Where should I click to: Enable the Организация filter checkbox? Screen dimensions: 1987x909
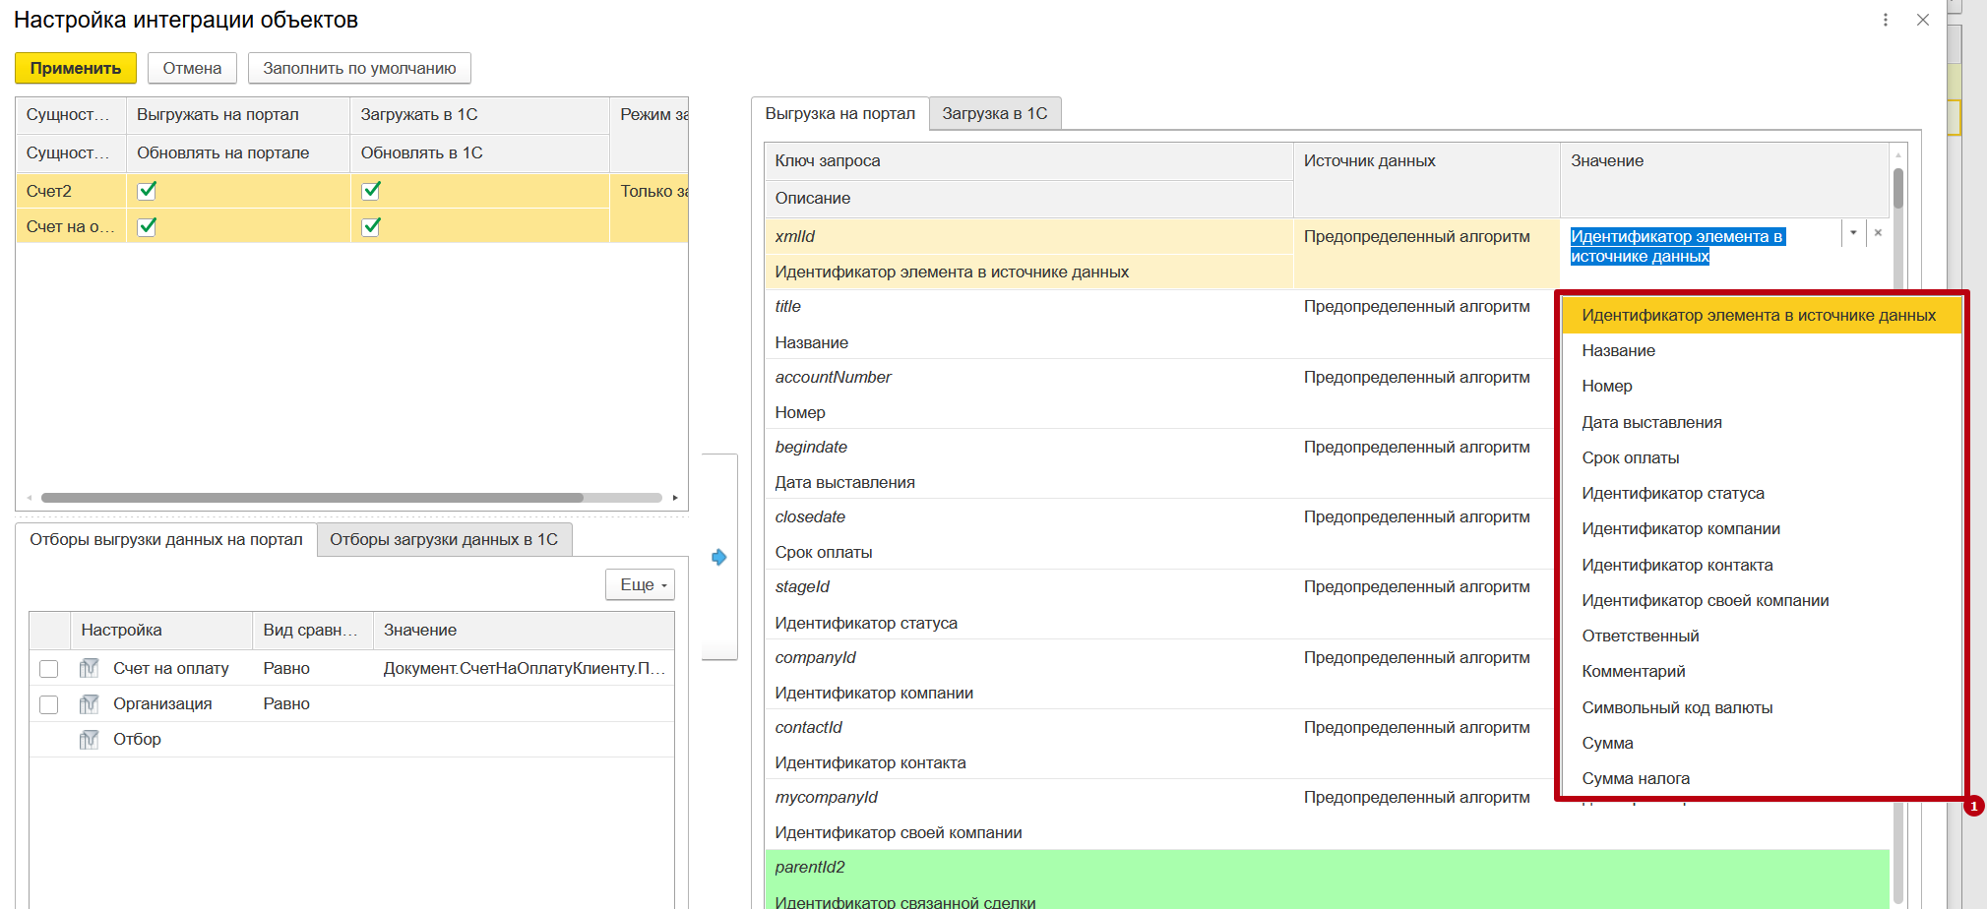(x=48, y=704)
